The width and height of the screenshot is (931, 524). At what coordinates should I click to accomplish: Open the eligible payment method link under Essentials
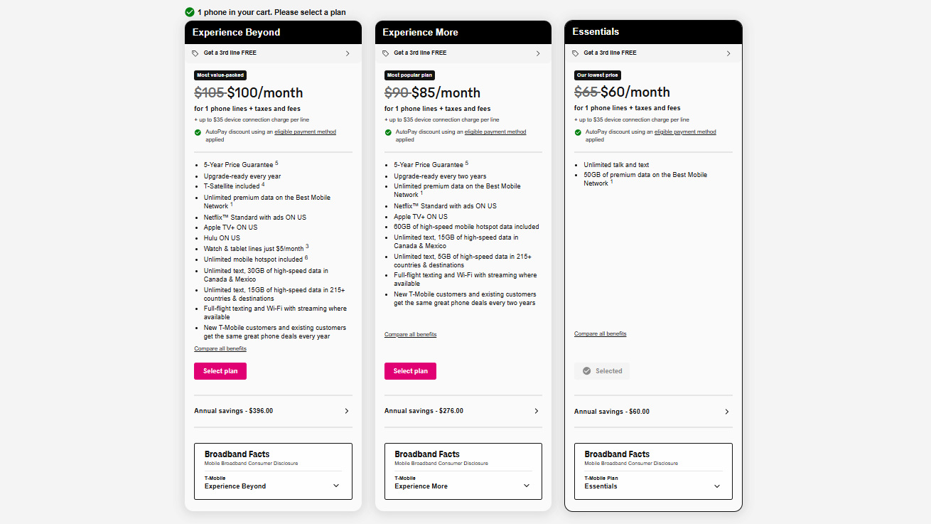click(x=685, y=132)
